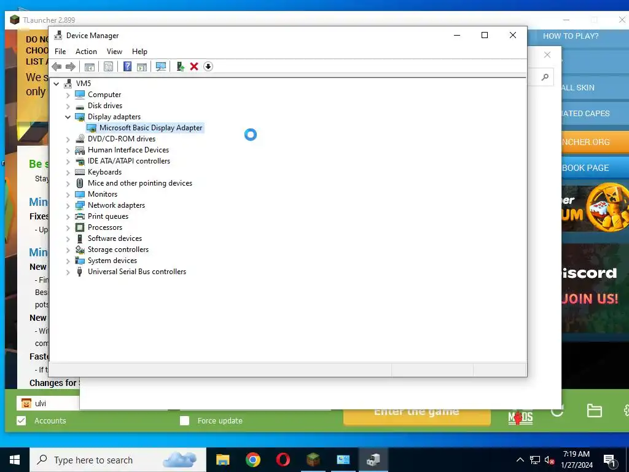Open the folder icon in TLauncher bottom bar
629x472 pixels.
594,411
